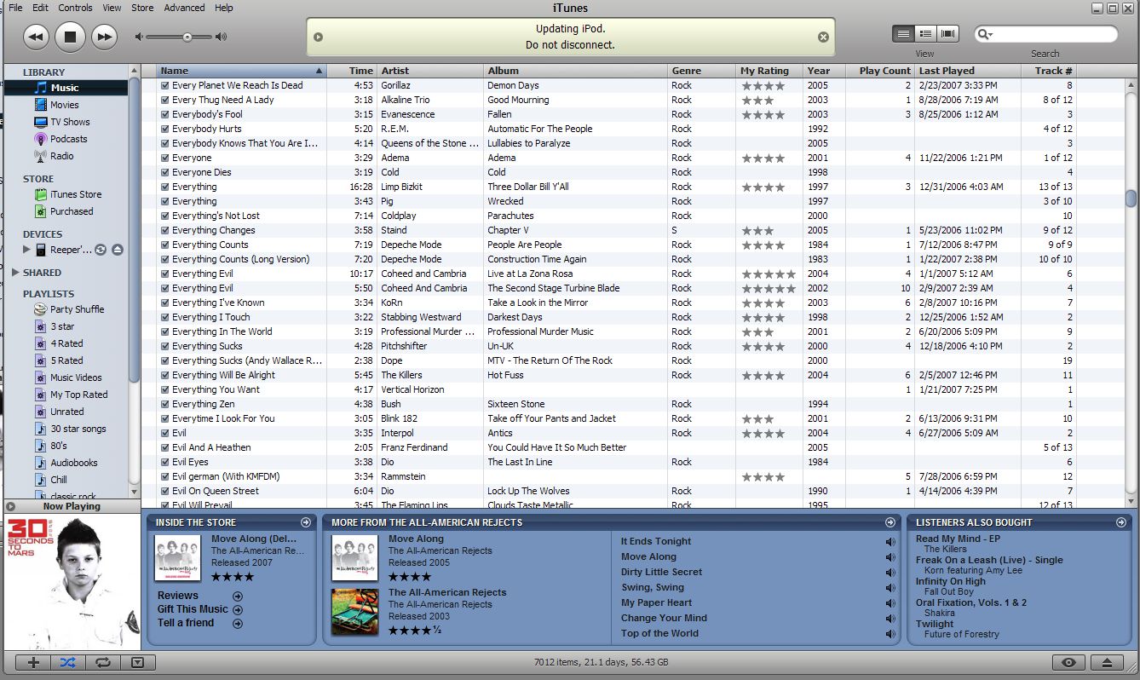
Task: Sort by the Last Played column
Action: (x=968, y=71)
